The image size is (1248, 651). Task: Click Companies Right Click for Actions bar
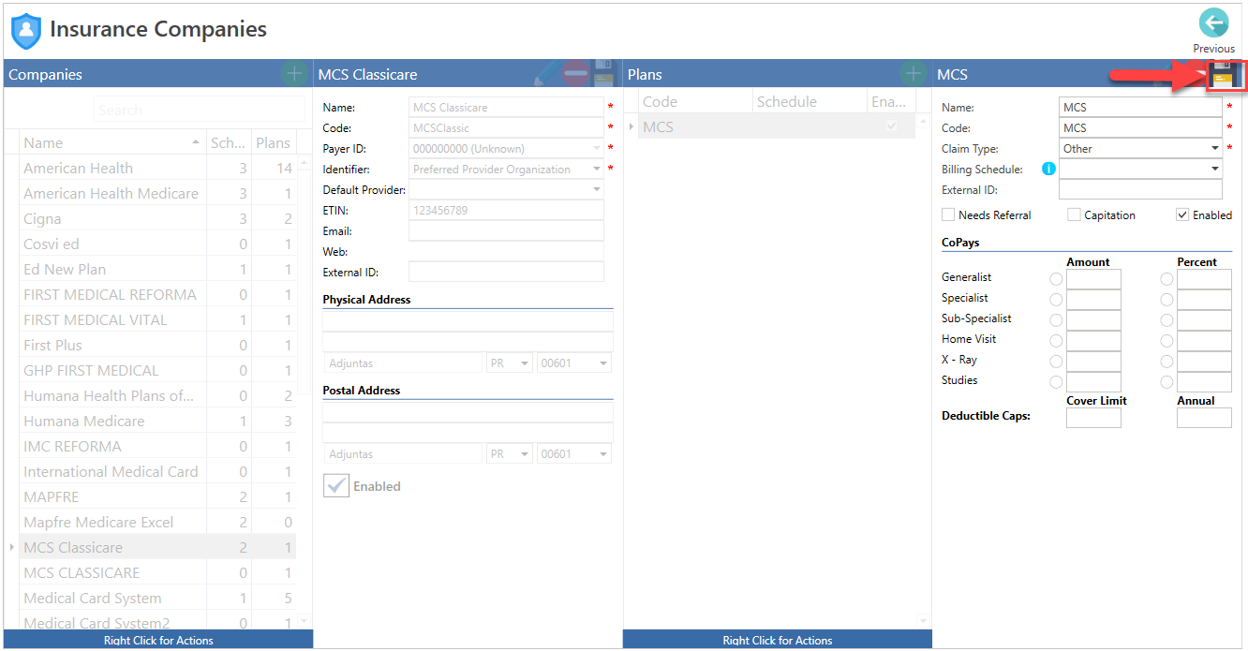(x=158, y=640)
